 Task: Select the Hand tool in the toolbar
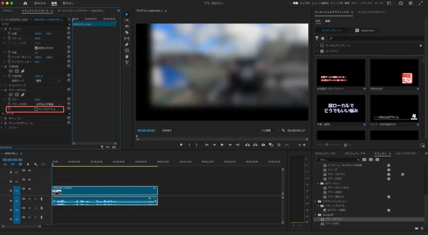pyautogui.click(x=127, y=56)
